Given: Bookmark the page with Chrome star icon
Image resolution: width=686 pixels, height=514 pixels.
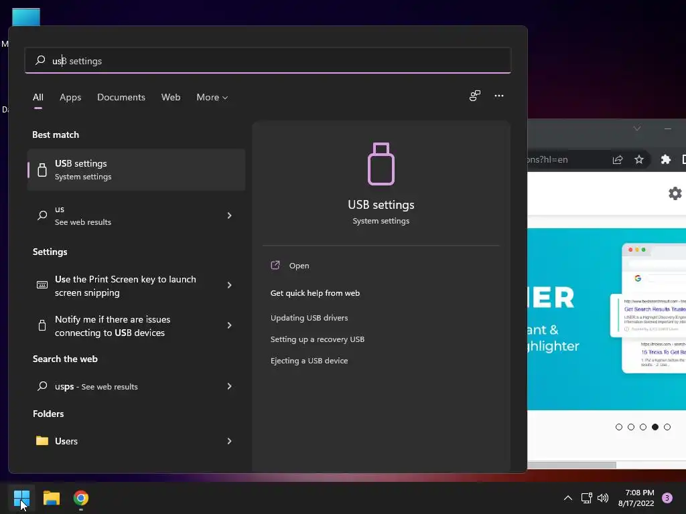Looking at the screenshot, I should tap(639, 159).
